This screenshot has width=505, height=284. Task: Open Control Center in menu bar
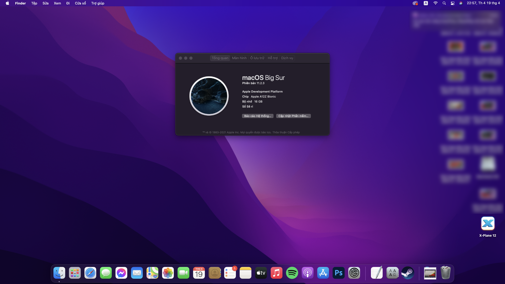point(452,3)
